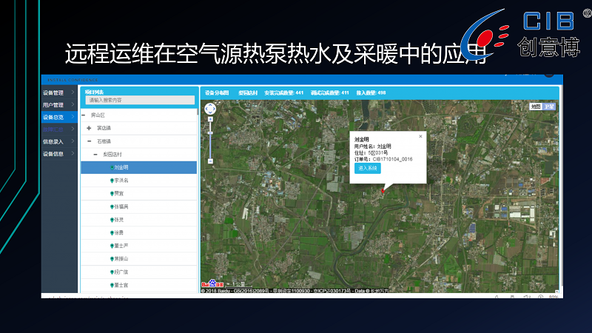The height and width of the screenshot is (333, 592).
Task: Click the INSTALL CONFIDENCE header text
Action: pos(73,80)
